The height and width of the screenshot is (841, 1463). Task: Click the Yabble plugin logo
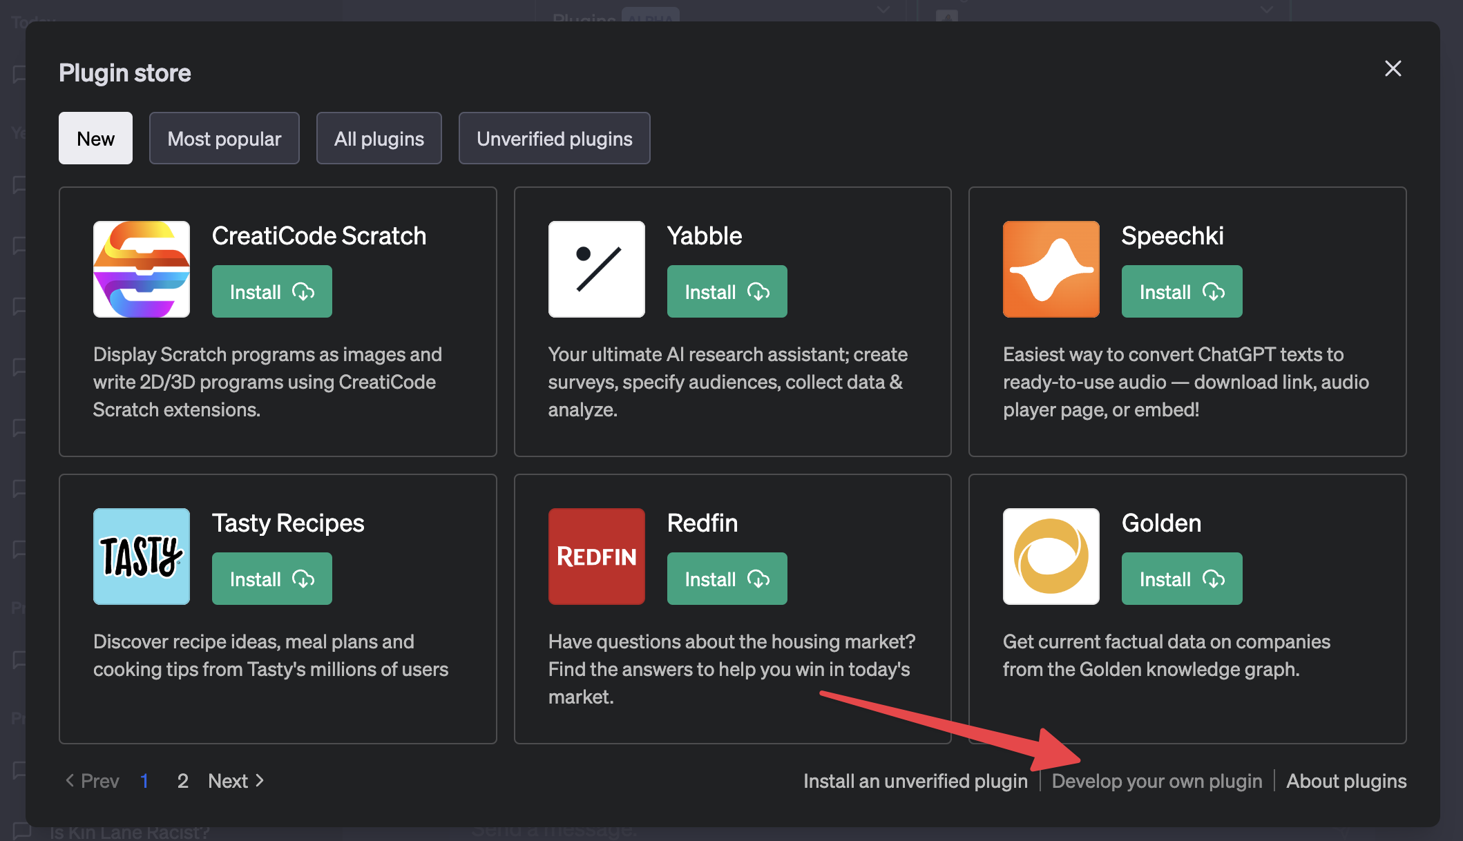point(596,269)
